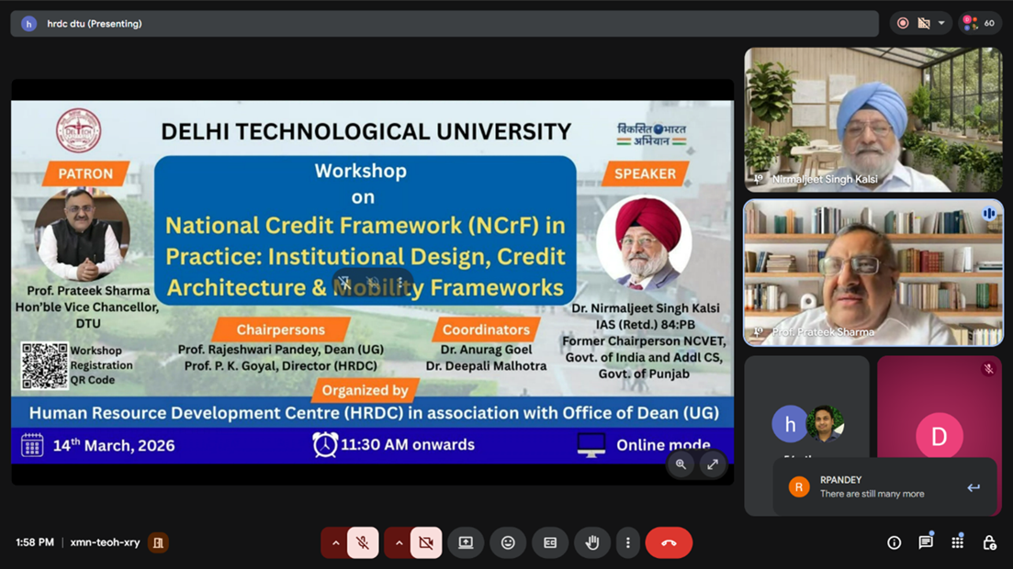
Task: Click Workshop Registration QR code on slide
Action: click(x=45, y=366)
